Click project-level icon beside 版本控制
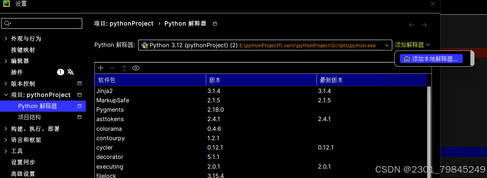Image resolution: width=487 pixels, height=178 pixels. tap(80, 84)
